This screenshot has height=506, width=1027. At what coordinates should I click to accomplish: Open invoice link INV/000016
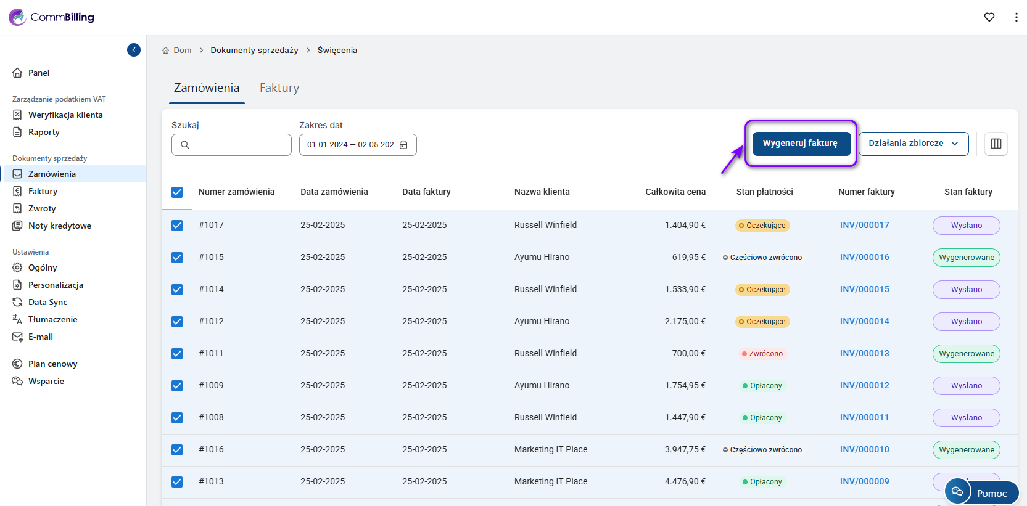point(864,258)
